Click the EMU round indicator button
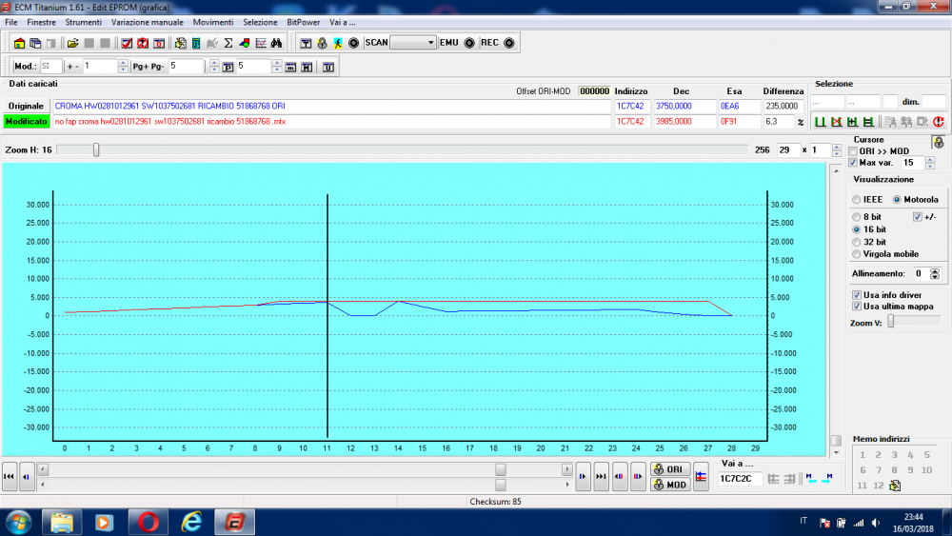 point(469,43)
